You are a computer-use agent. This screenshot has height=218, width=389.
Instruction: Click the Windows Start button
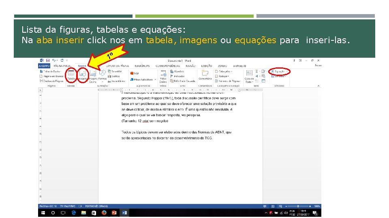click(x=43, y=213)
